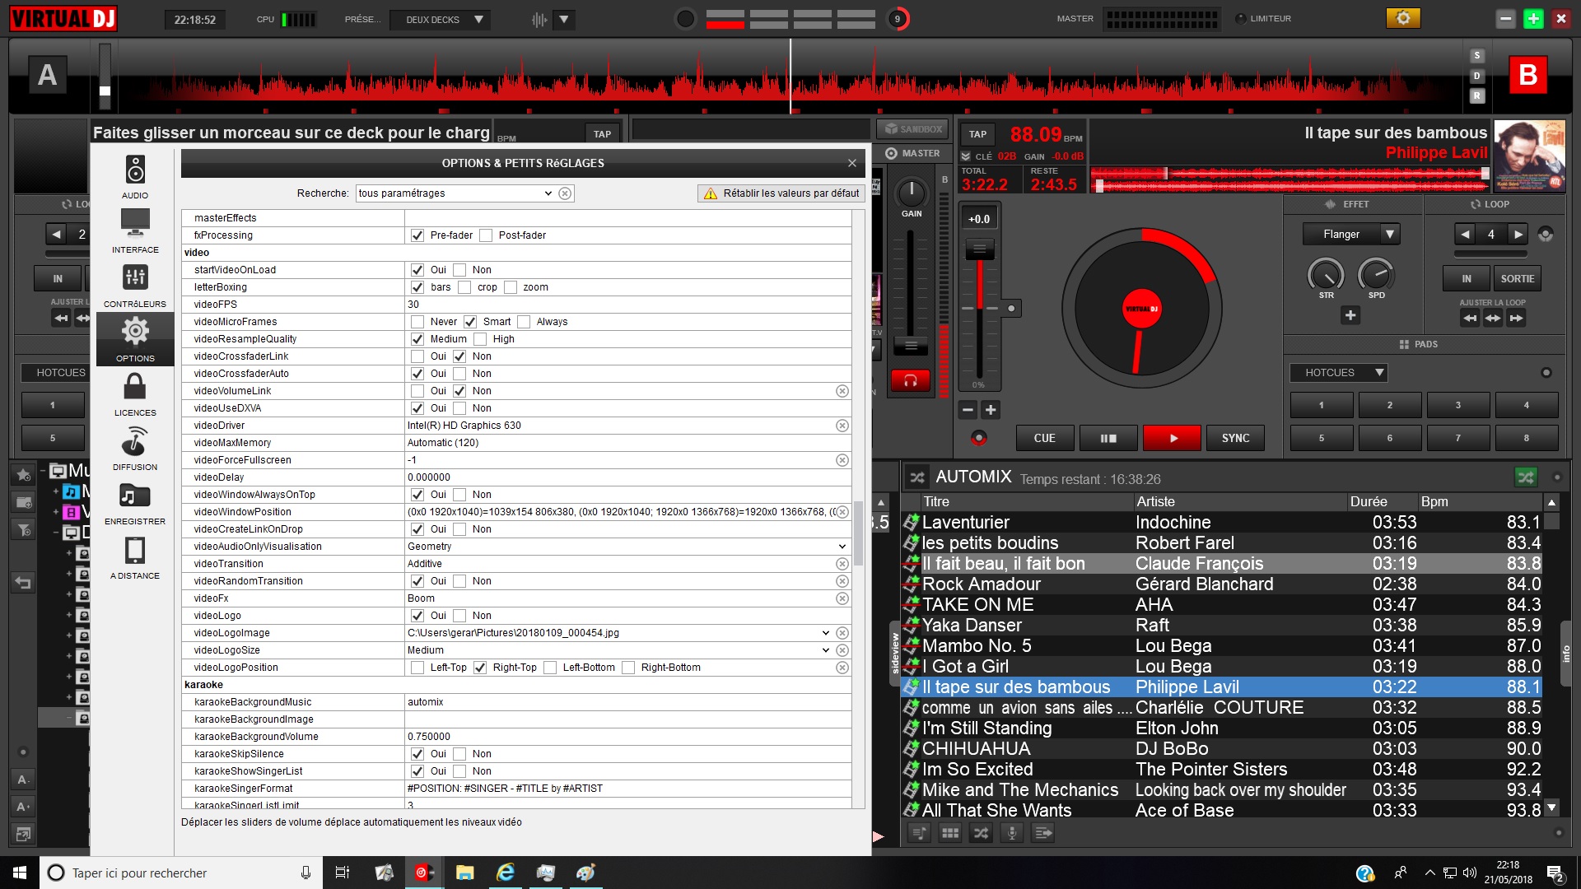Open File Explorer from the taskbar
The height and width of the screenshot is (889, 1581).
coord(464,873)
